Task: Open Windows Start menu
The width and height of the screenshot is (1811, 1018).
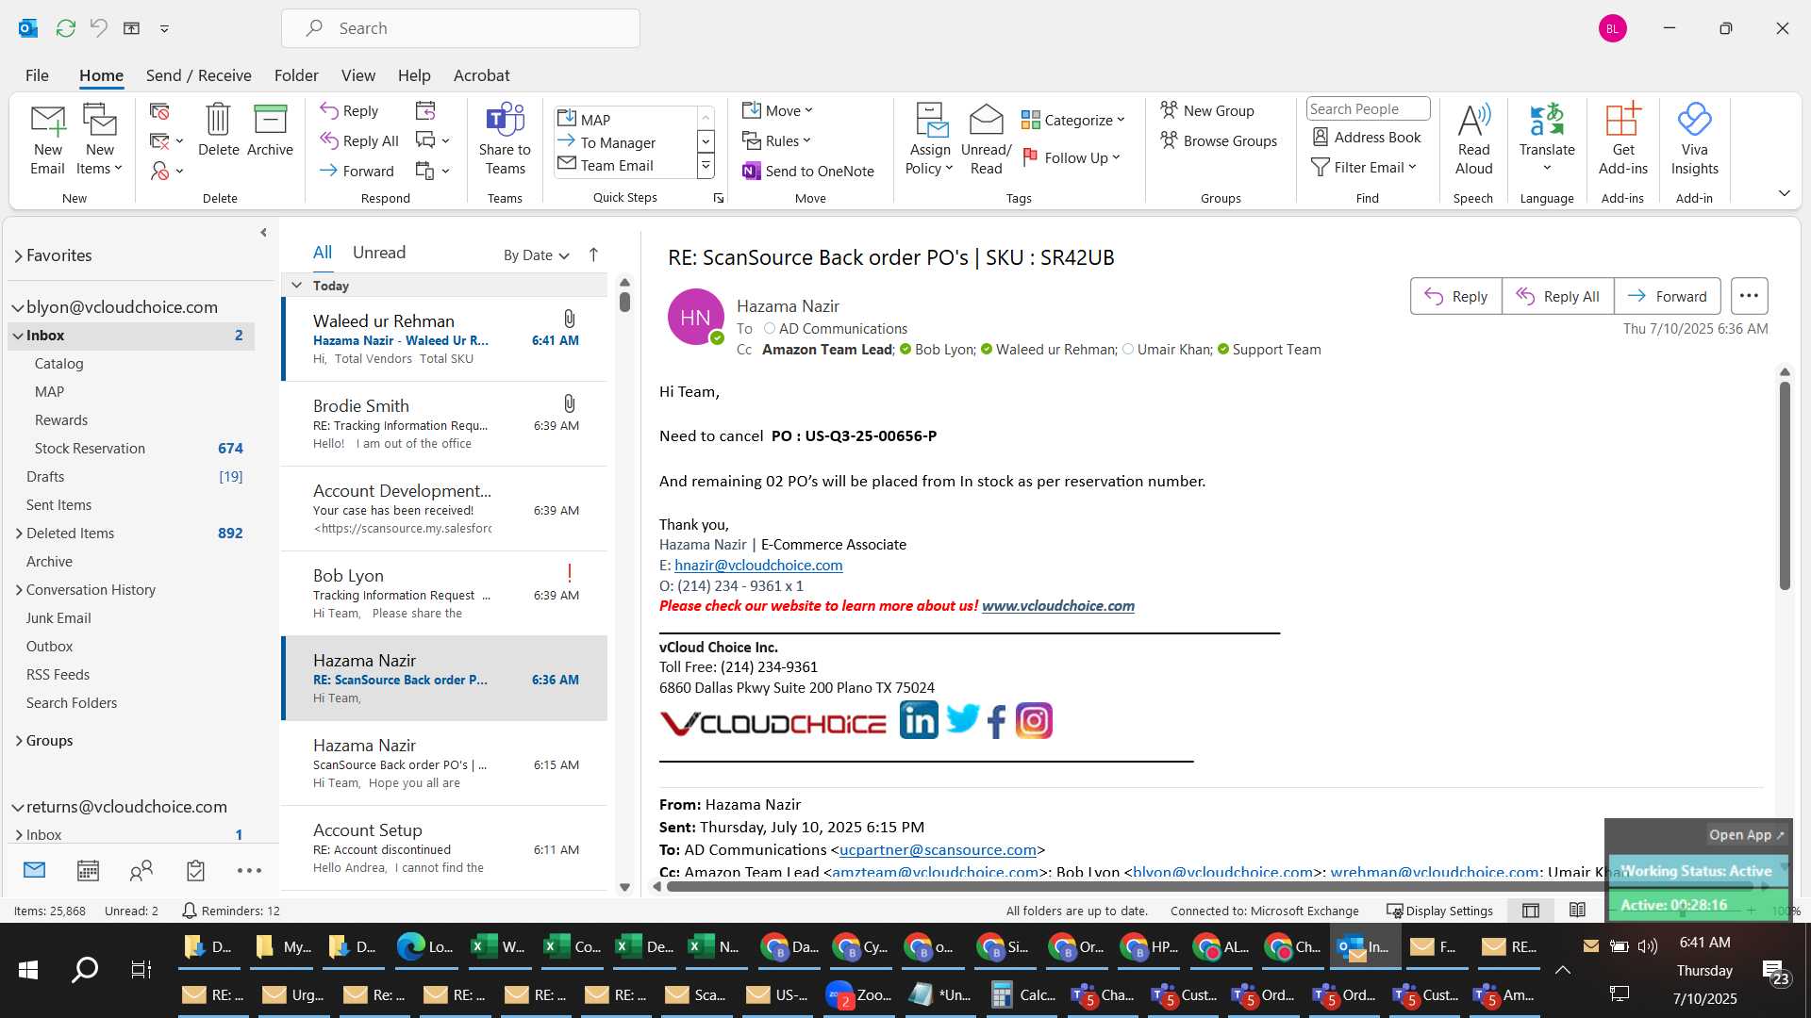Action: point(28,969)
